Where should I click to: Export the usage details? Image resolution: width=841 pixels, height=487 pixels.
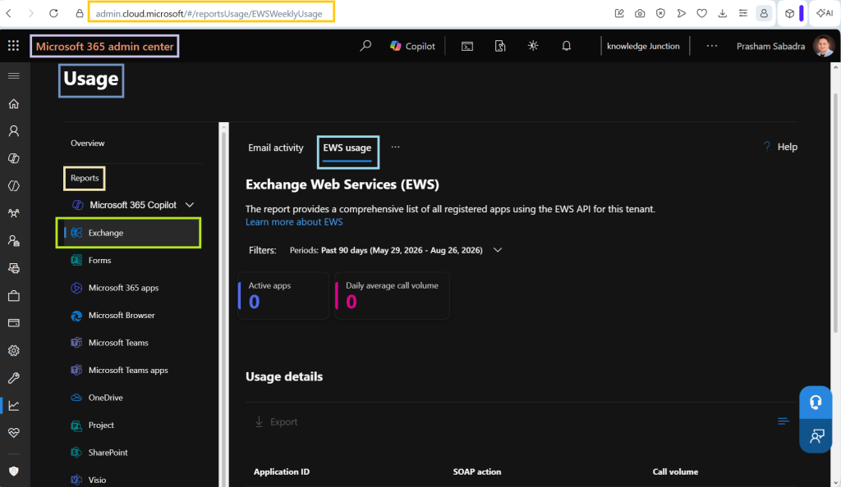pyautogui.click(x=276, y=422)
